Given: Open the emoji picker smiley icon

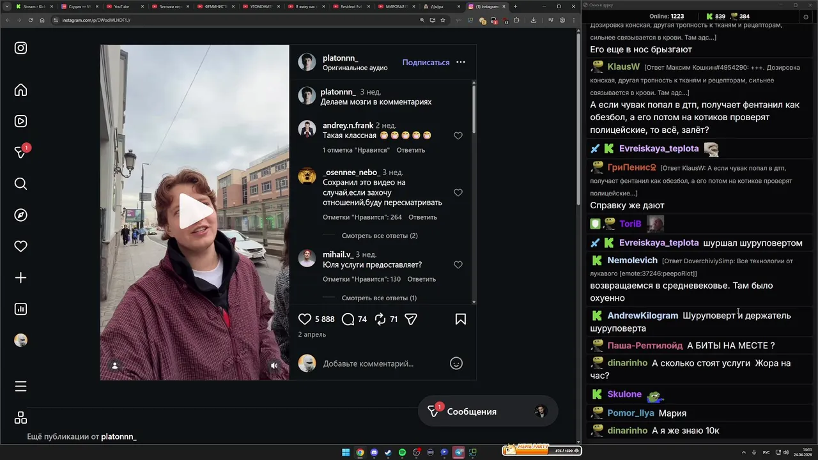Looking at the screenshot, I should [456, 363].
